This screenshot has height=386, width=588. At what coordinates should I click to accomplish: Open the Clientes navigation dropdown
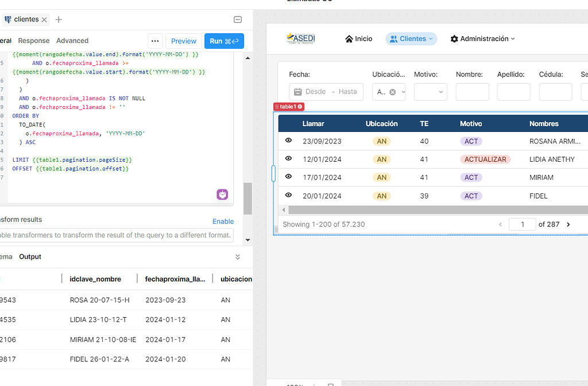pos(411,39)
